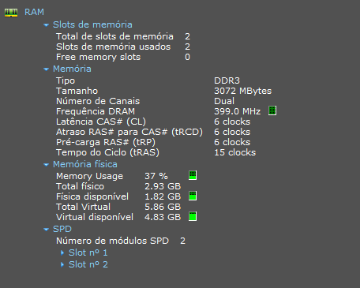Open the Slot nº 2 link

pos(88,264)
